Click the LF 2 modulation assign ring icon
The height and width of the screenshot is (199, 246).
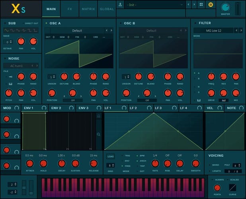pyautogui.click(x=149, y=108)
